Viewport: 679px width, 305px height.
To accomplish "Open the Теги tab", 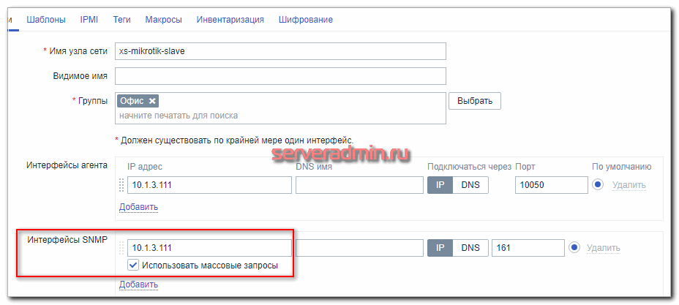I will (x=121, y=20).
